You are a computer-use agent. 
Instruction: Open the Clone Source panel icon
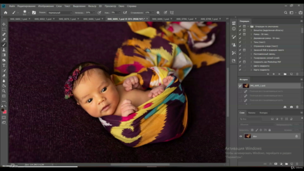(x=234, y=45)
